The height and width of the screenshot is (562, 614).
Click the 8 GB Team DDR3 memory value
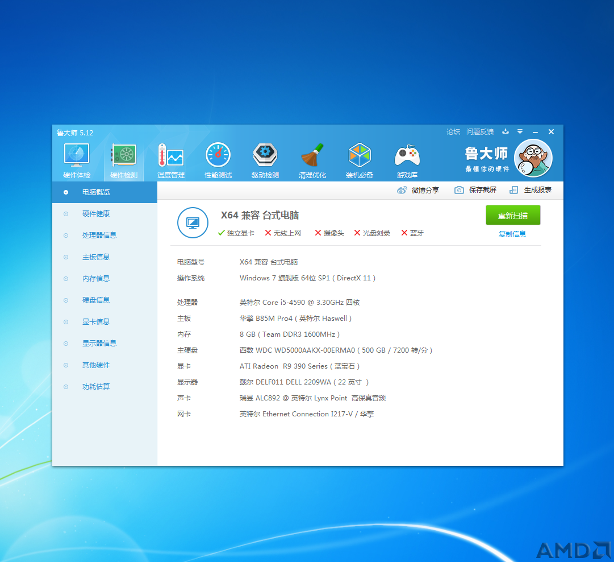point(290,334)
